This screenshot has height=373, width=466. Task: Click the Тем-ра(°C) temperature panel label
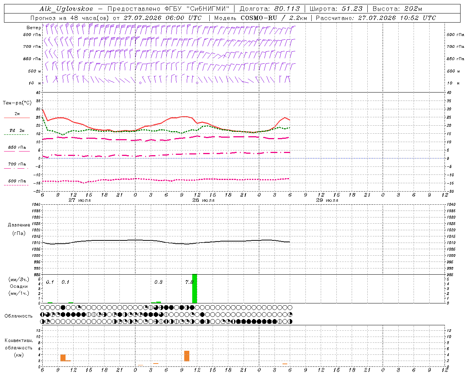pos(17,103)
